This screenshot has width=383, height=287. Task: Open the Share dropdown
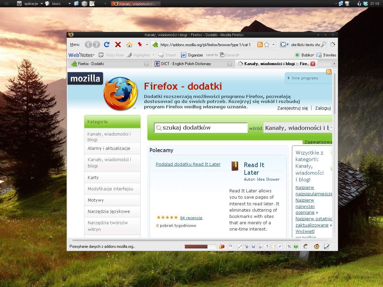(x=167, y=55)
